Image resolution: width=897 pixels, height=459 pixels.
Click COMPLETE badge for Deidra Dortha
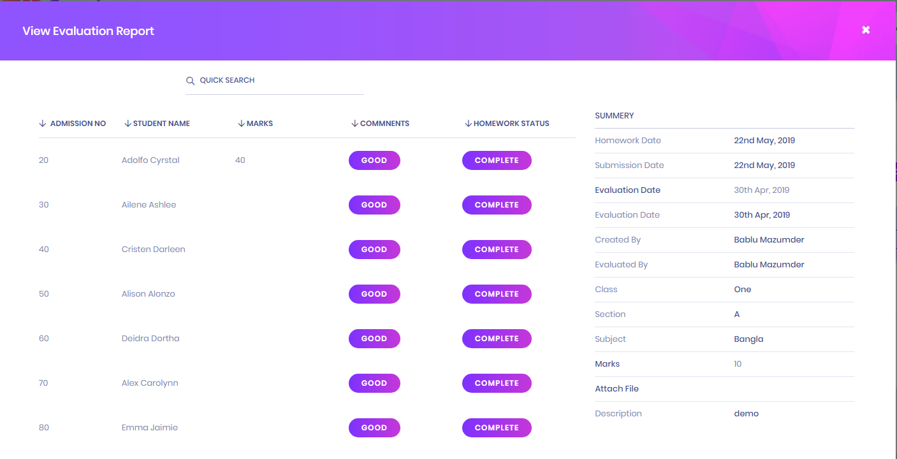(x=497, y=339)
